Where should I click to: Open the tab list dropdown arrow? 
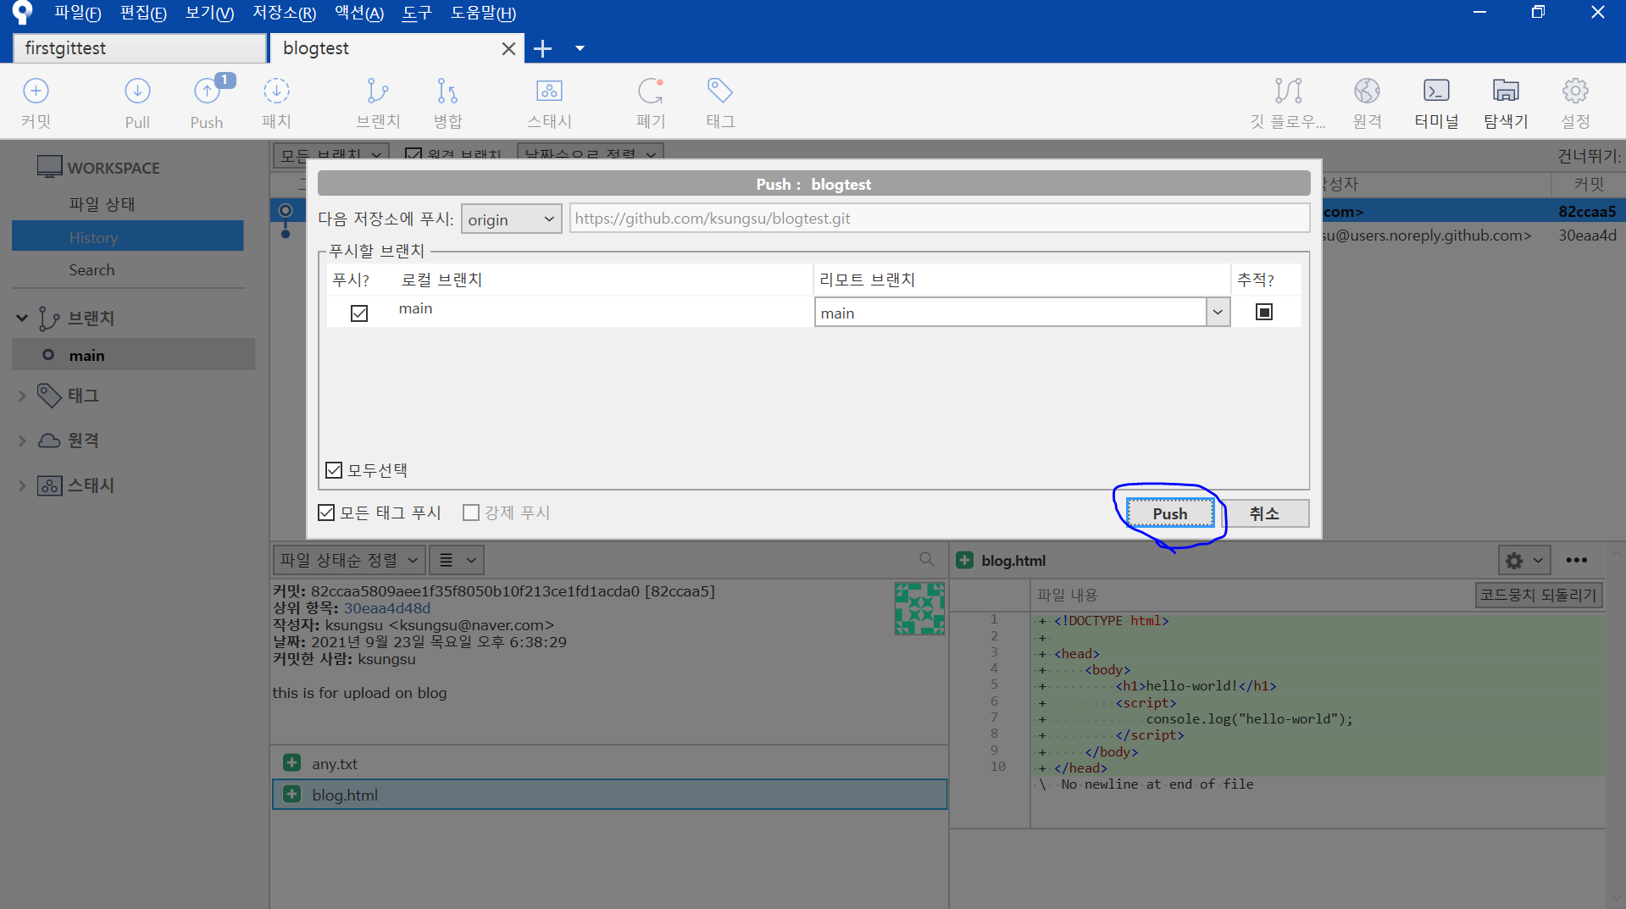tap(580, 48)
